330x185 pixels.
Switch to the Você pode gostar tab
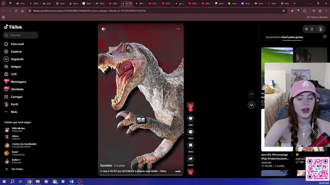tap(292, 37)
